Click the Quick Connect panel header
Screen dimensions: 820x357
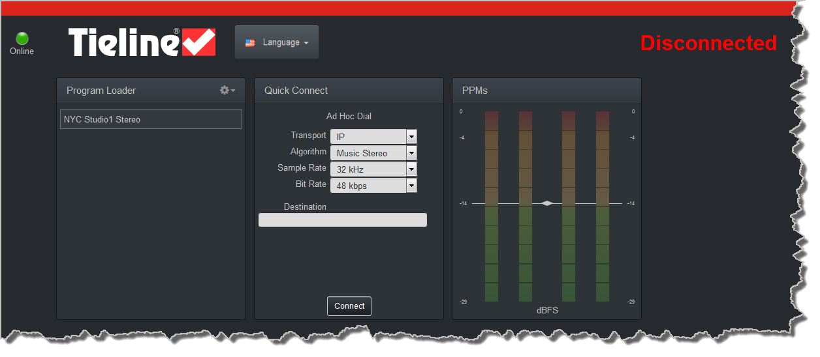pos(296,91)
